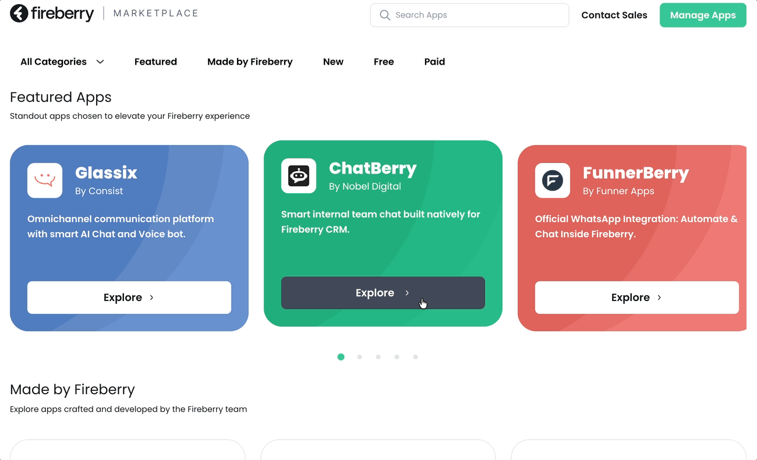Switch to the New tab
This screenshot has height=460, width=757.
[x=333, y=62]
